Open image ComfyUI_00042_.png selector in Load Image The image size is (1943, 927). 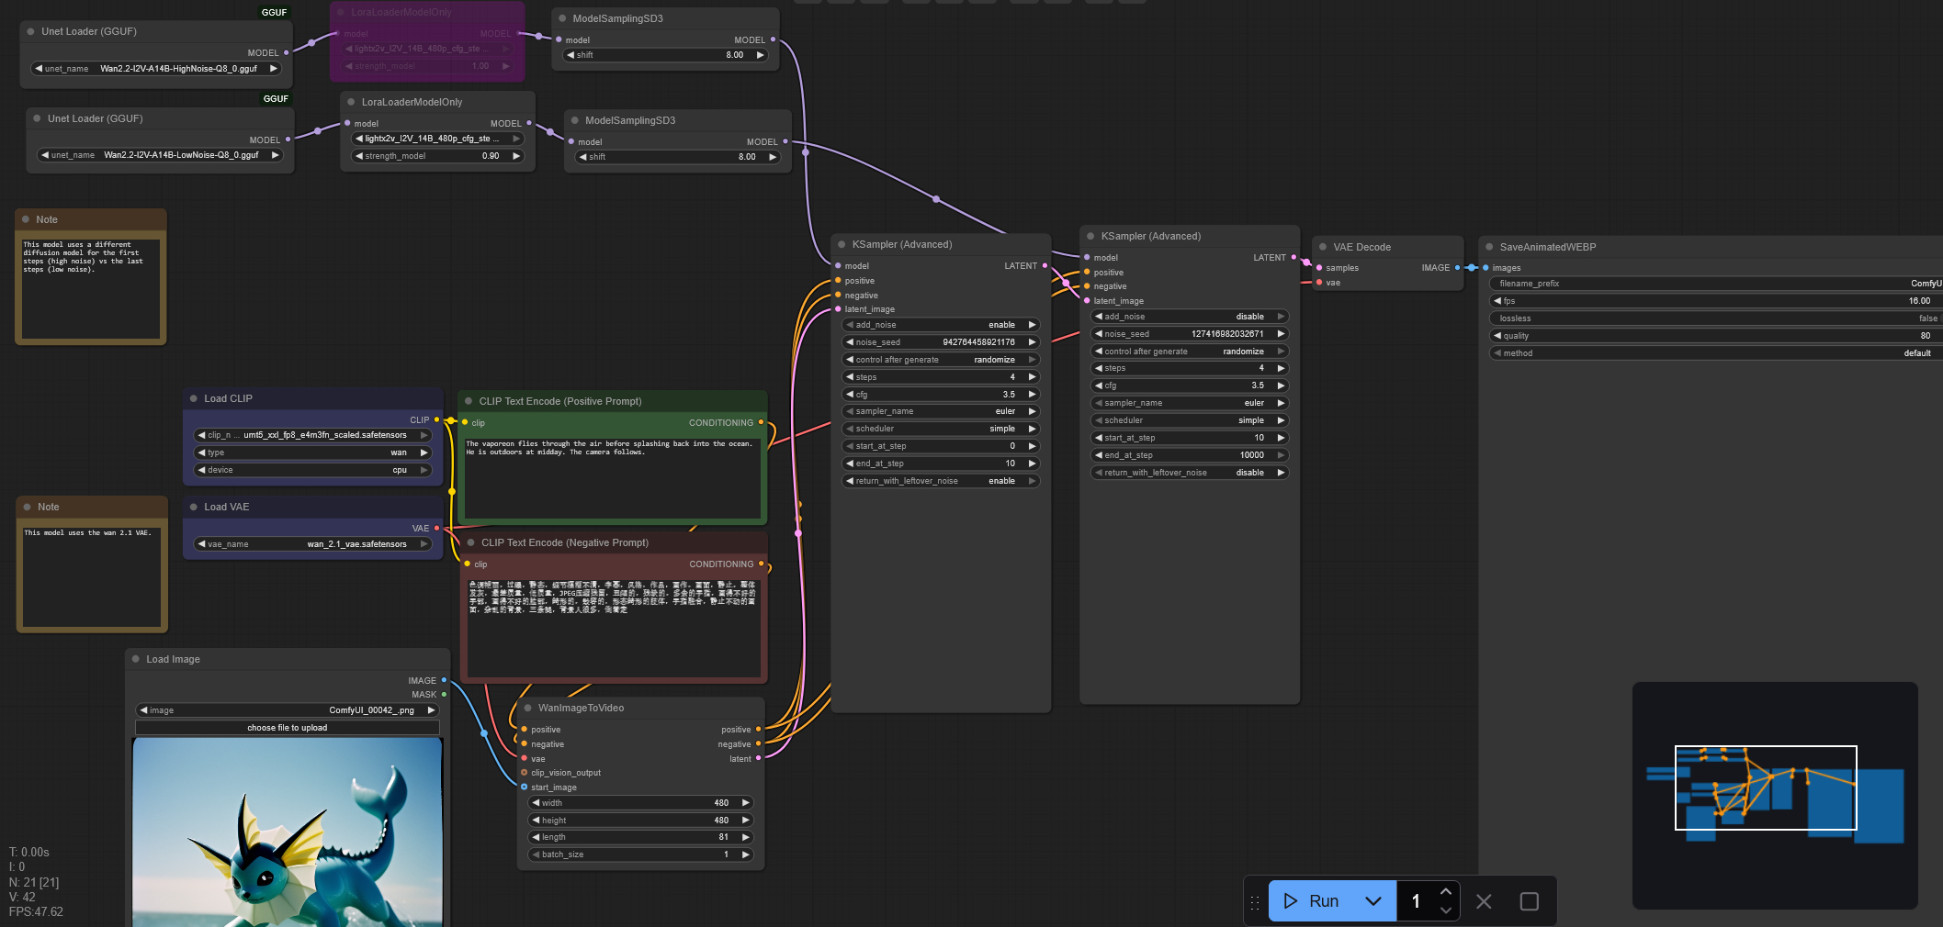[x=288, y=710]
